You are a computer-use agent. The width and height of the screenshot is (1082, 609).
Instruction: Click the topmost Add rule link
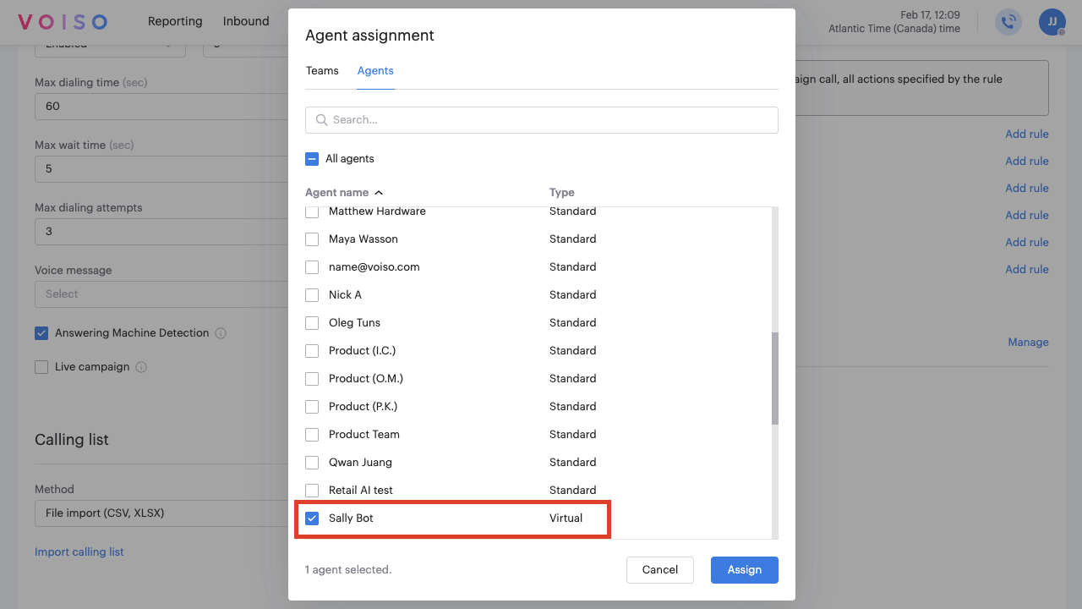(x=1026, y=134)
